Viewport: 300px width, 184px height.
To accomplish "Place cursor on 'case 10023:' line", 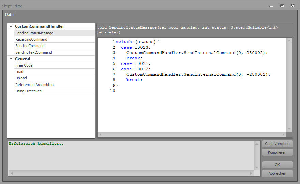I will [136, 47].
